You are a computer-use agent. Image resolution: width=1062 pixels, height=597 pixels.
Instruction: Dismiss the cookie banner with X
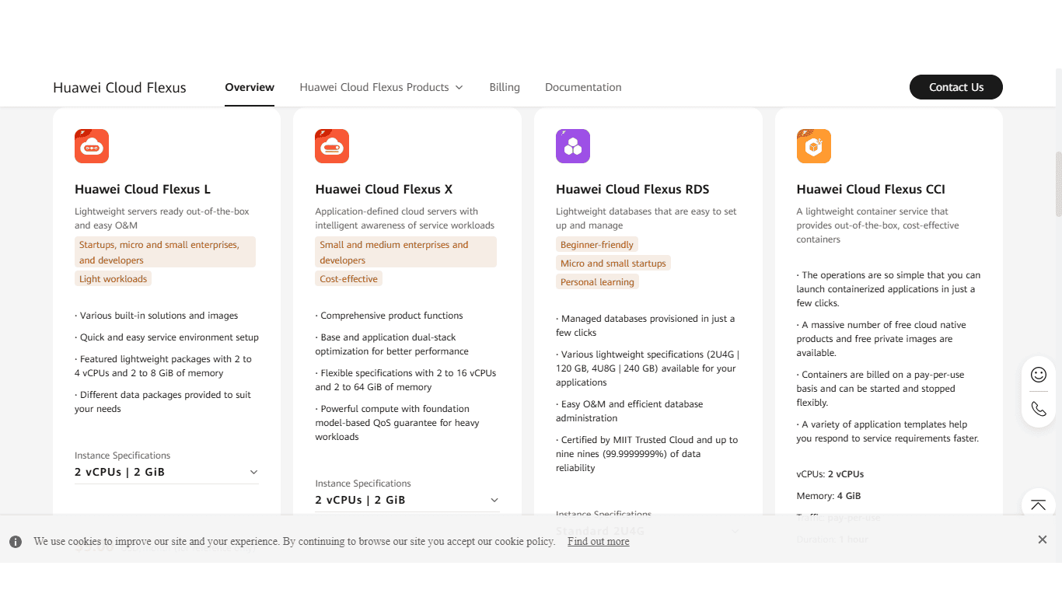pyautogui.click(x=1043, y=539)
